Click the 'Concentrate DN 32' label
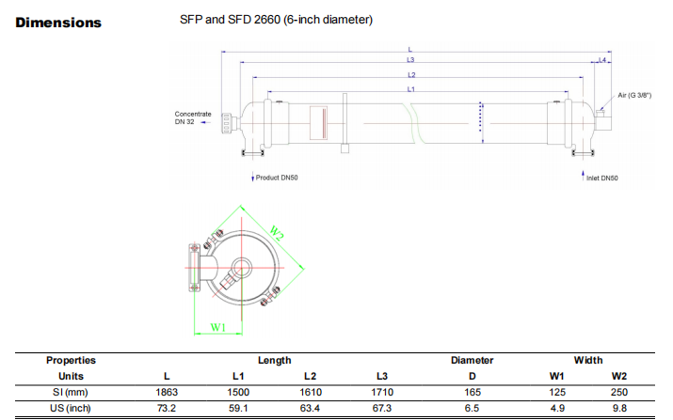The height and width of the screenshot is (420, 673). pyautogui.click(x=193, y=117)
